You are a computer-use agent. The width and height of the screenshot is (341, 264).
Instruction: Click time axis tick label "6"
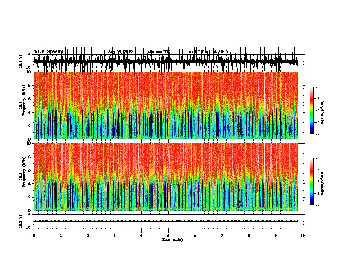(195, 236)
